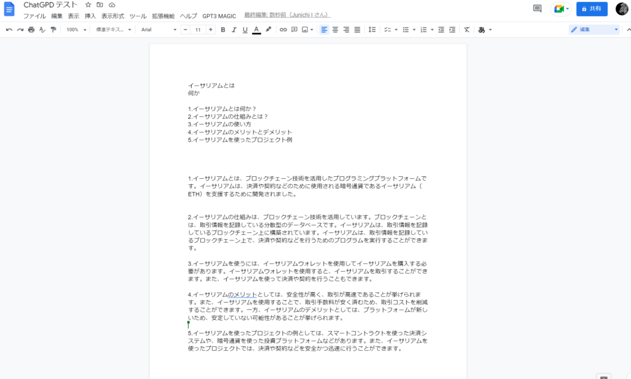
Task: Open the 編集 menu in the menu bar
Action: (x=57, y=16)
